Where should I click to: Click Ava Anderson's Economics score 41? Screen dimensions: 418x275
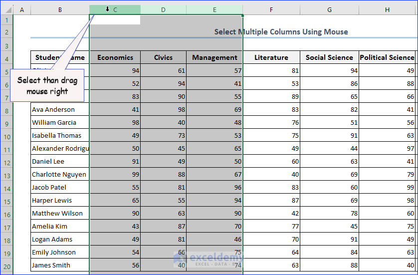(x=115, y=109)
